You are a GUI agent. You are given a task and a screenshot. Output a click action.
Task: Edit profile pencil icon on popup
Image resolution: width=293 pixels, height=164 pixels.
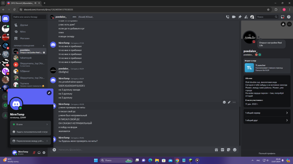(49, 93)
